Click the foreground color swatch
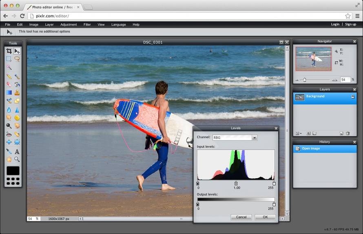 [x=13, y=171]
